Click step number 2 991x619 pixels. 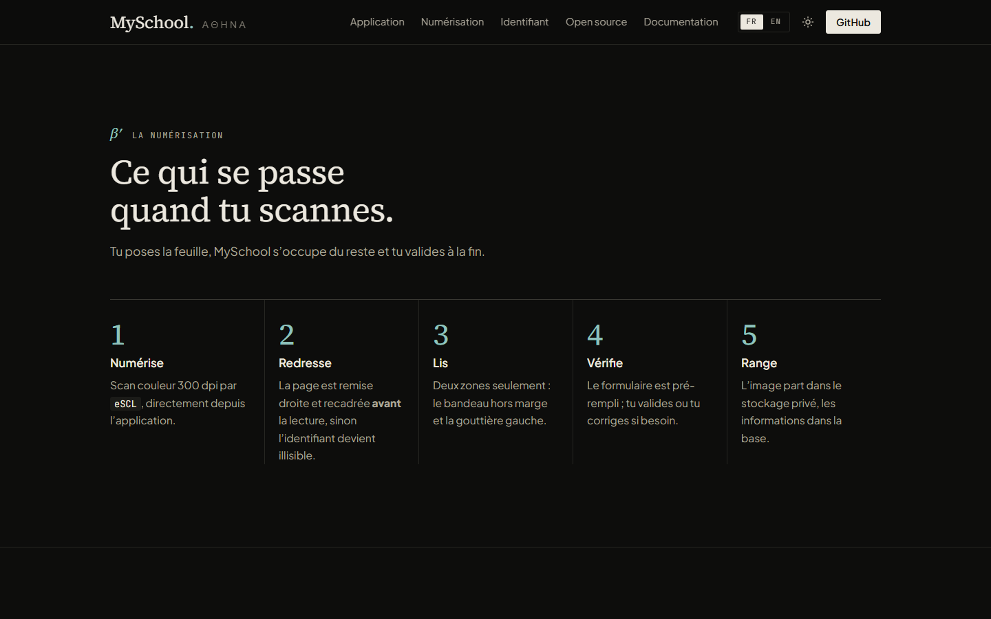(x=286, y=335)
